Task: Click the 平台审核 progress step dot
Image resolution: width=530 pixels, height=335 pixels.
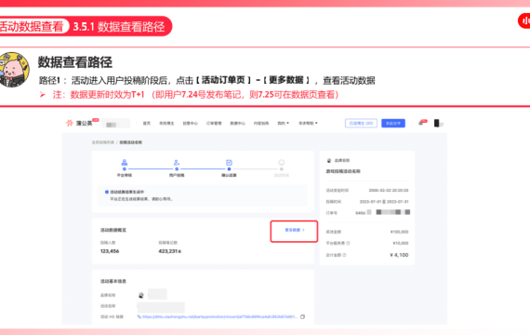Action: [x=125, y=168]
